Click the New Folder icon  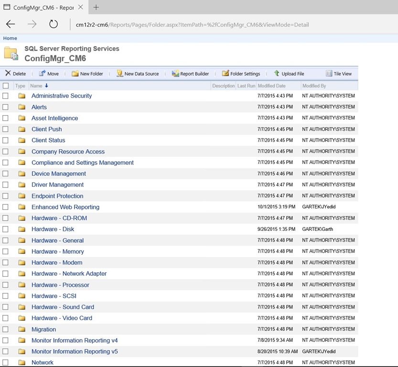pyautogui.click(x=75, y=74)
